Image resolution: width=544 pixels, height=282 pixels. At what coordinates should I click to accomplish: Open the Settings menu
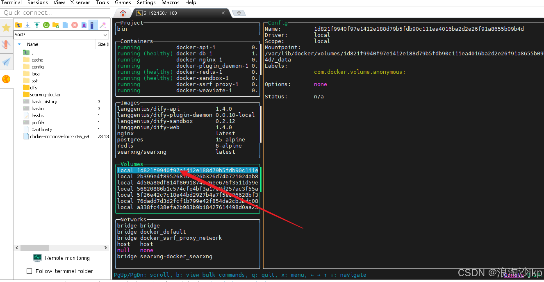click(146, 2)
